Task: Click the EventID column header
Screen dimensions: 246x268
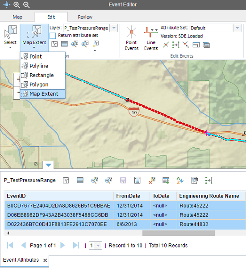Action: point(59,196)
